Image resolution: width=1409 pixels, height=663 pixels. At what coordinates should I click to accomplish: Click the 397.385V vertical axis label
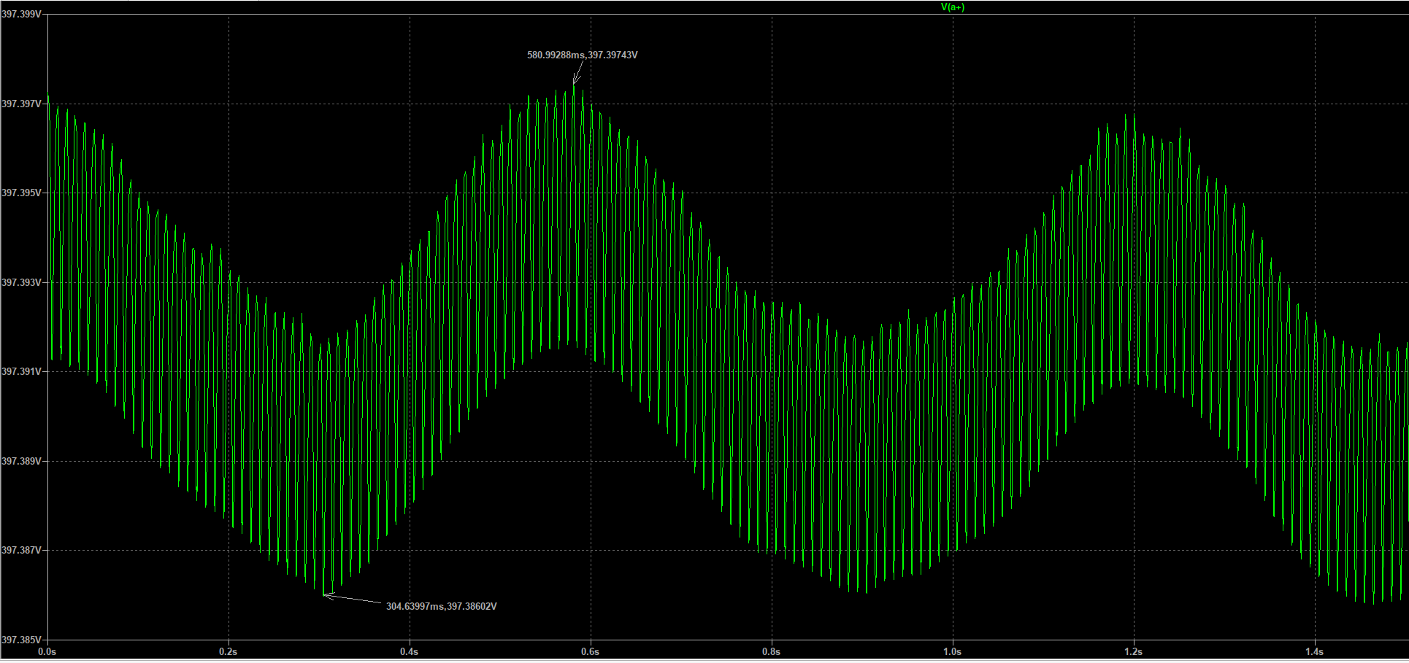[x=21, y=640]
